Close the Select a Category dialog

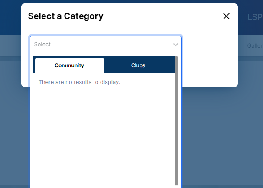(x=226, y=16)
